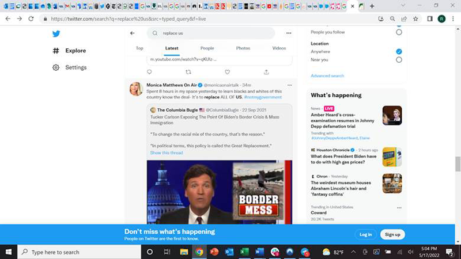This screenshot has height=259, width=461.
Task: Click the share icon under YouTube link tweet
Action: tap(266, 72)
